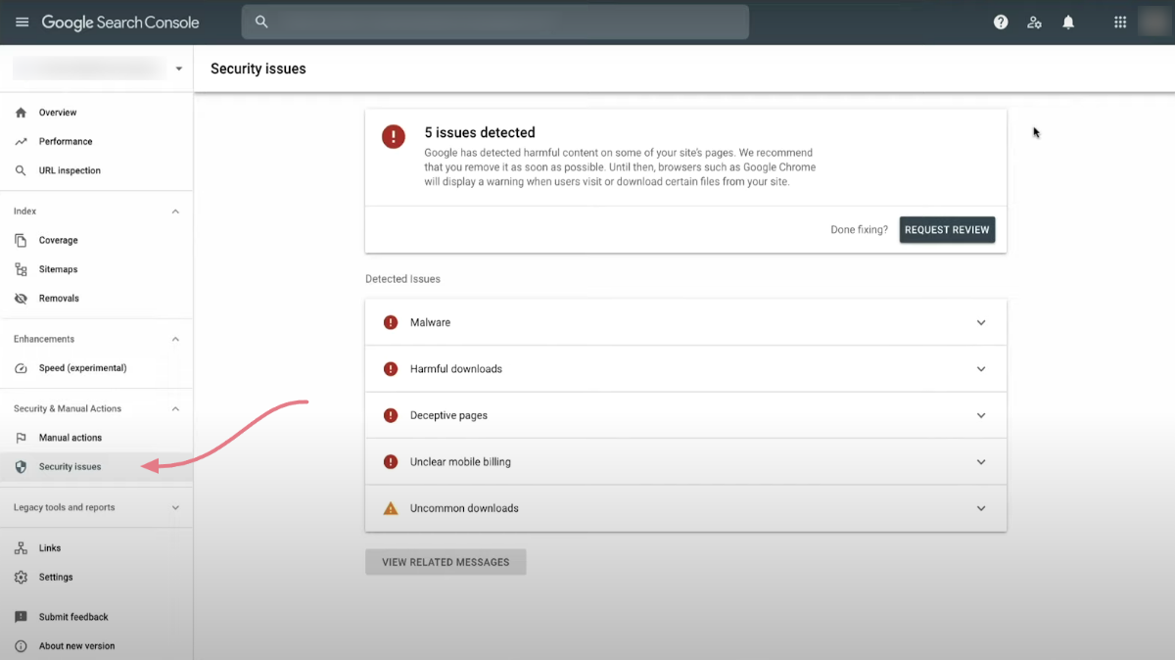Screen dimensions: 1175x660
Task: Expand the Unclear mobile billing chevron
Action: click(981, 462)
